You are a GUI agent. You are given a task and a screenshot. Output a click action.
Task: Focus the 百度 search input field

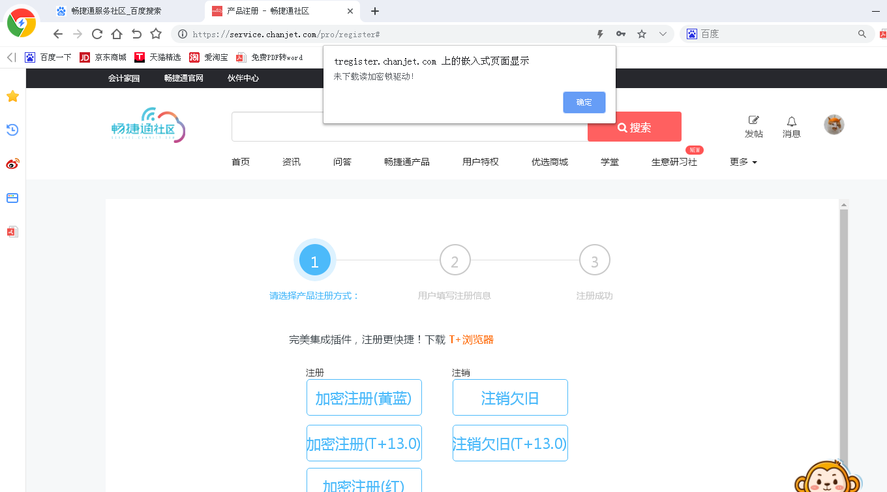coord(776,34)
